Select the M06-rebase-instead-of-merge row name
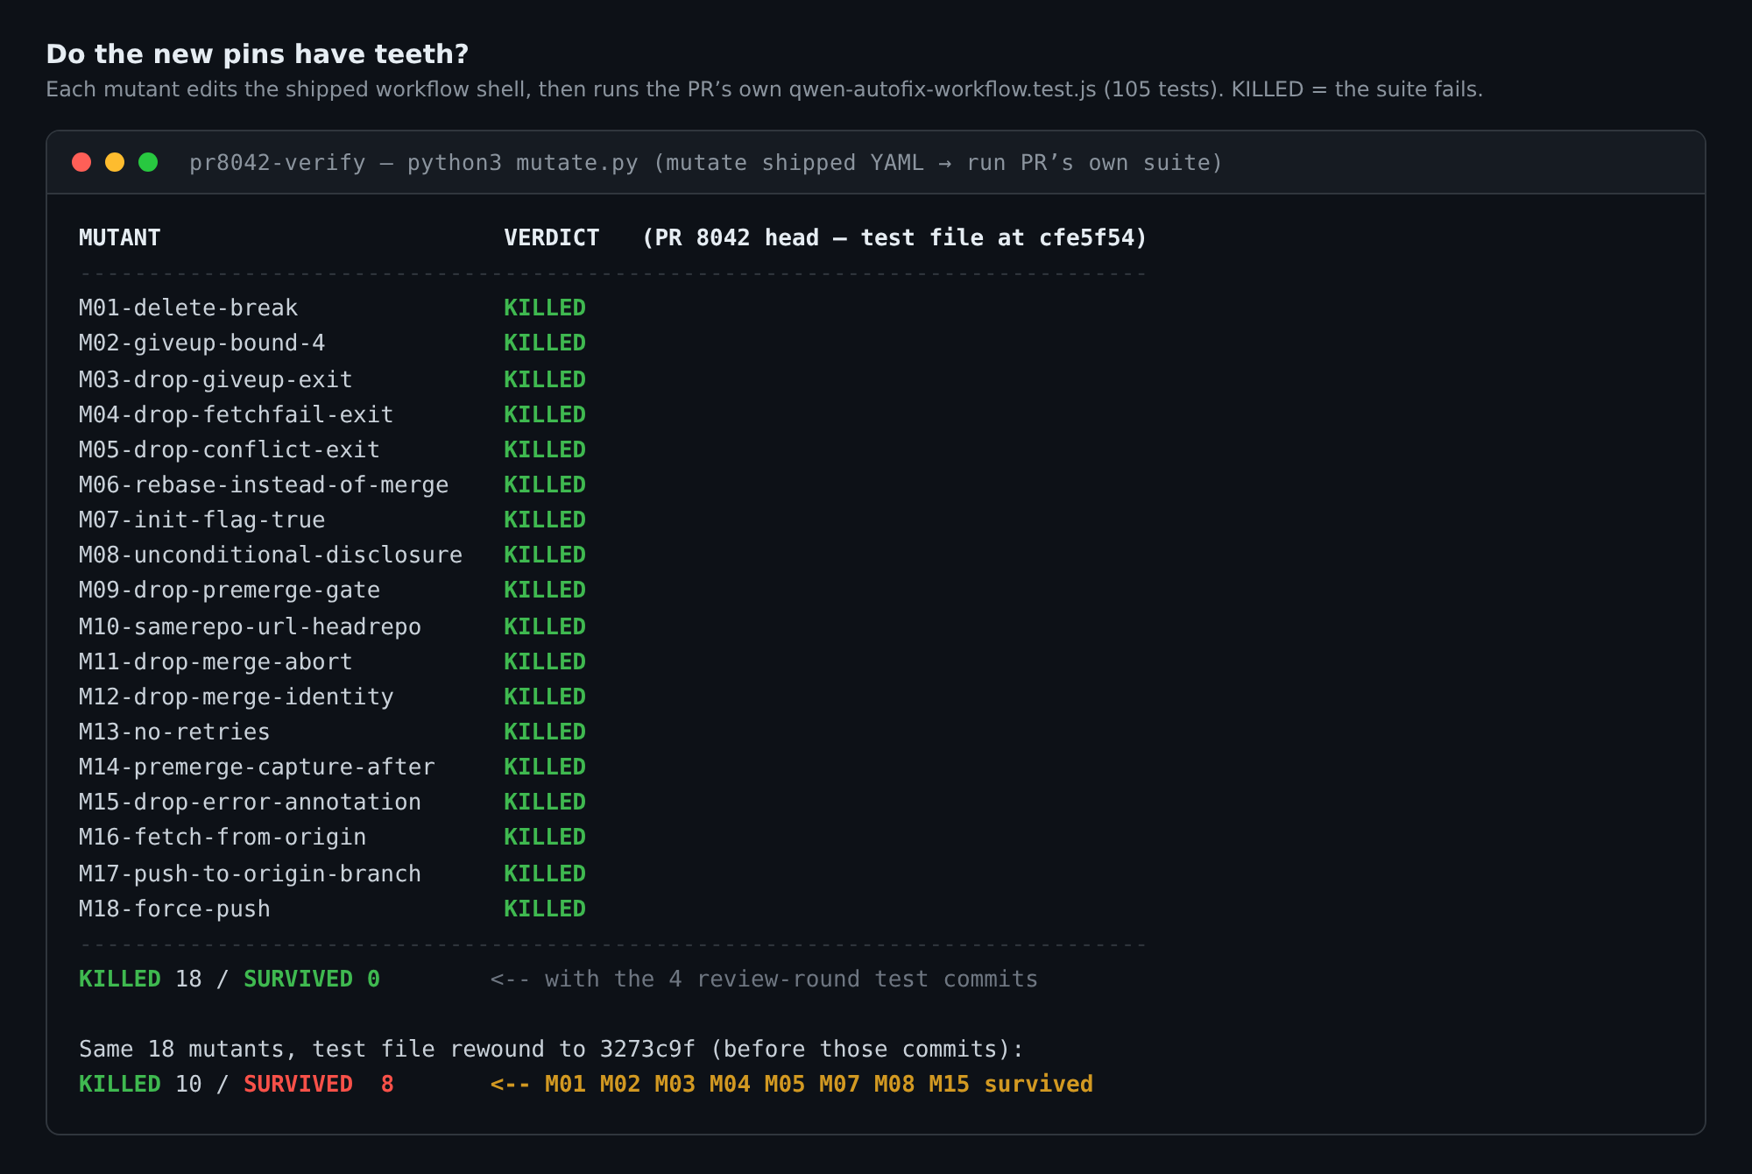This screenshot has height=1174, width=1752. click(x=264, y=484)
